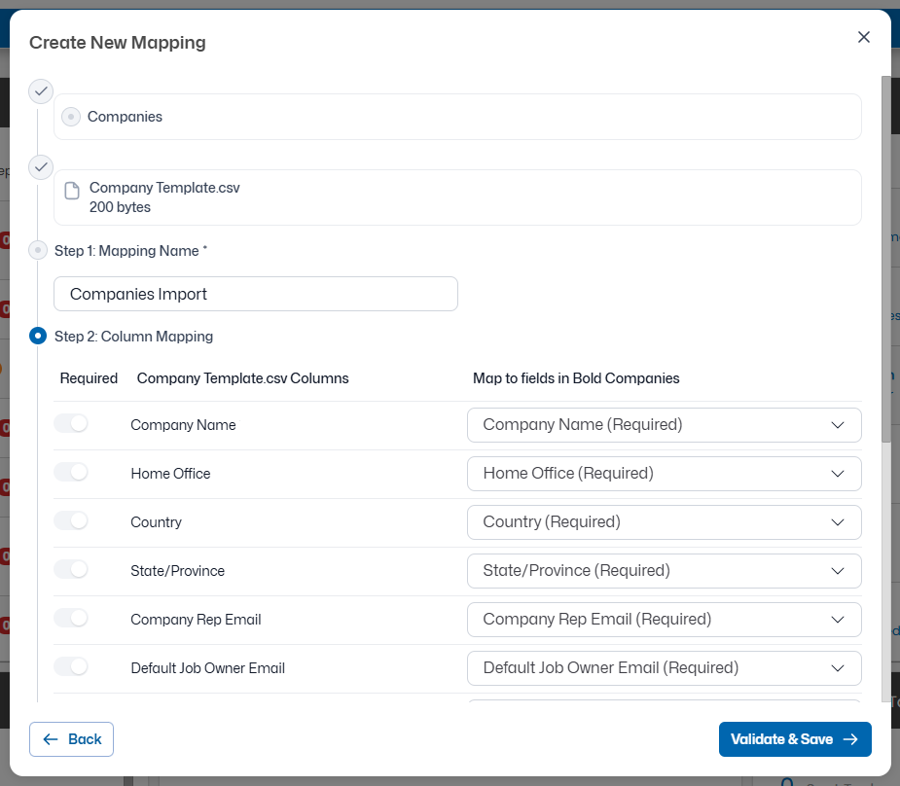The width and height of the screenshot is (900, 786).
Task: Click the Step 2 Column Mapping step marker
Action: [x=38, y=336]
